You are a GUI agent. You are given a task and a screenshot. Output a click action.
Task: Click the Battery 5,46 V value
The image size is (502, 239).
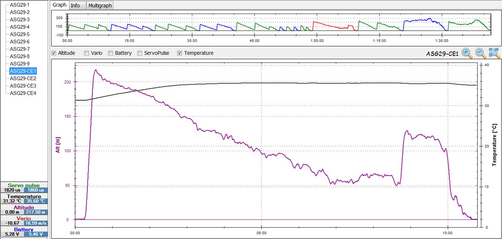[x=36, y=234]
